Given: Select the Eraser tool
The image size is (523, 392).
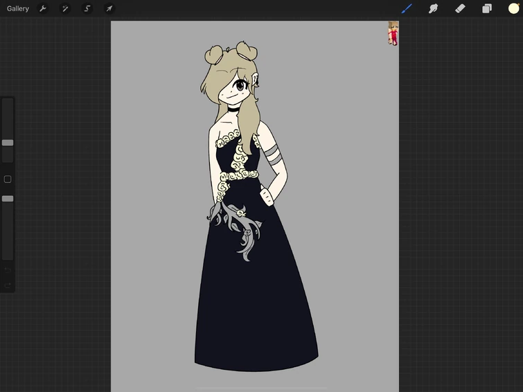Looking at the screenshot, I should click(x=460, y=9).
